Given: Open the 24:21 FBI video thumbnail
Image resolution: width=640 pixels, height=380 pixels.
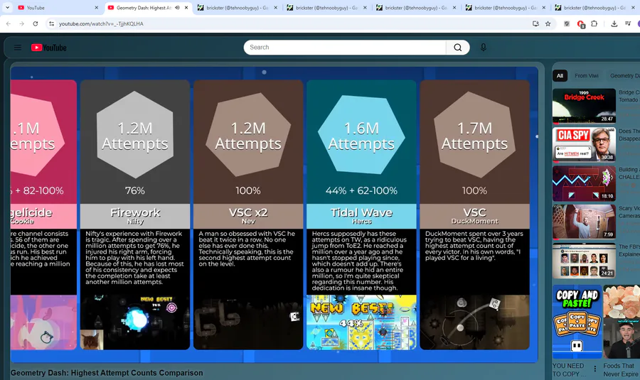Looking at the screenshot, I should (584, 261).
